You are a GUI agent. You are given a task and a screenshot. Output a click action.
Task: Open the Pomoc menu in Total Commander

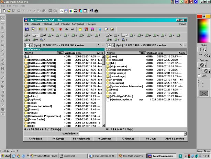pos(182,24)
